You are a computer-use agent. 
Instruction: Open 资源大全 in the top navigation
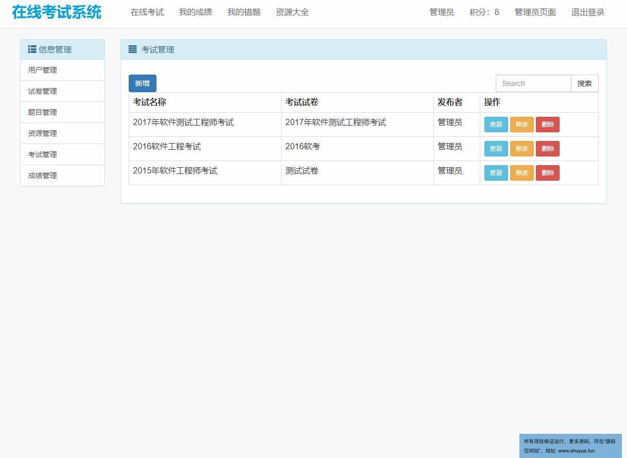point(292,12)
